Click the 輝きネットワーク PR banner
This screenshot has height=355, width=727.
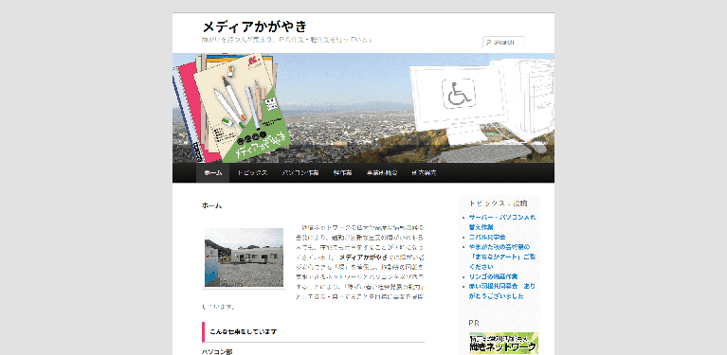(503, 343)
